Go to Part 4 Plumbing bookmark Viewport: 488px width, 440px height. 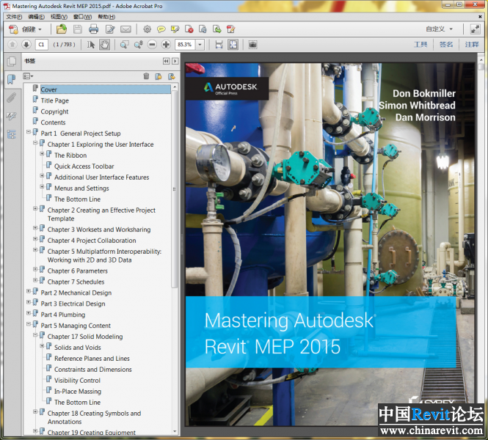coord(62,315)
